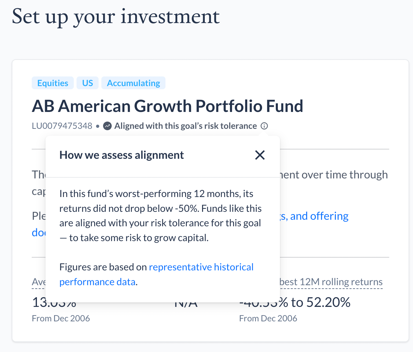Click the 'How we assess alignment' heading
413x352 pixels.
[x=121, y=155]
